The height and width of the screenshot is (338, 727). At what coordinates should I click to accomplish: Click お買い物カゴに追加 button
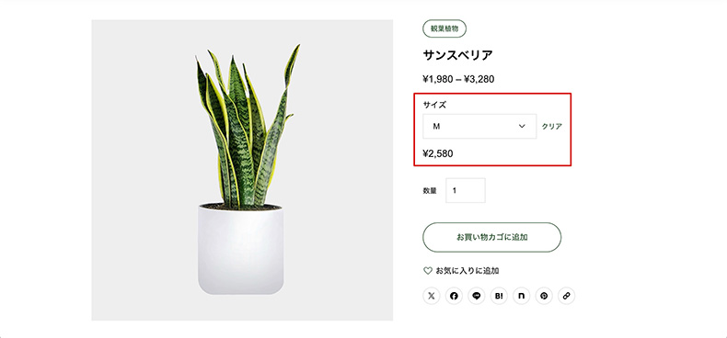tap(492, 237)
